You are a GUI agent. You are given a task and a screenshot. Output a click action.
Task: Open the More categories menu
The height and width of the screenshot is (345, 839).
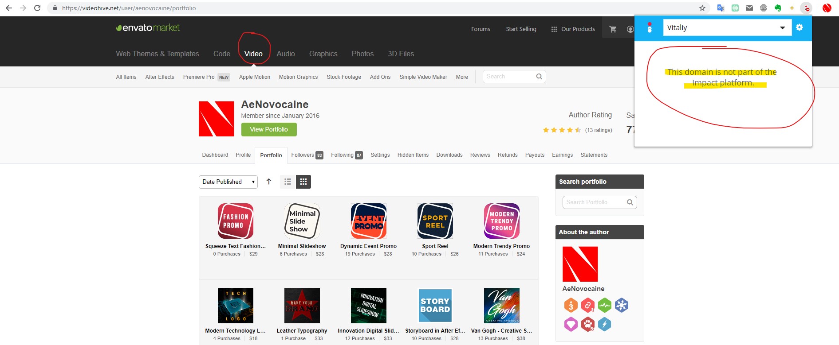pos(462,77)
